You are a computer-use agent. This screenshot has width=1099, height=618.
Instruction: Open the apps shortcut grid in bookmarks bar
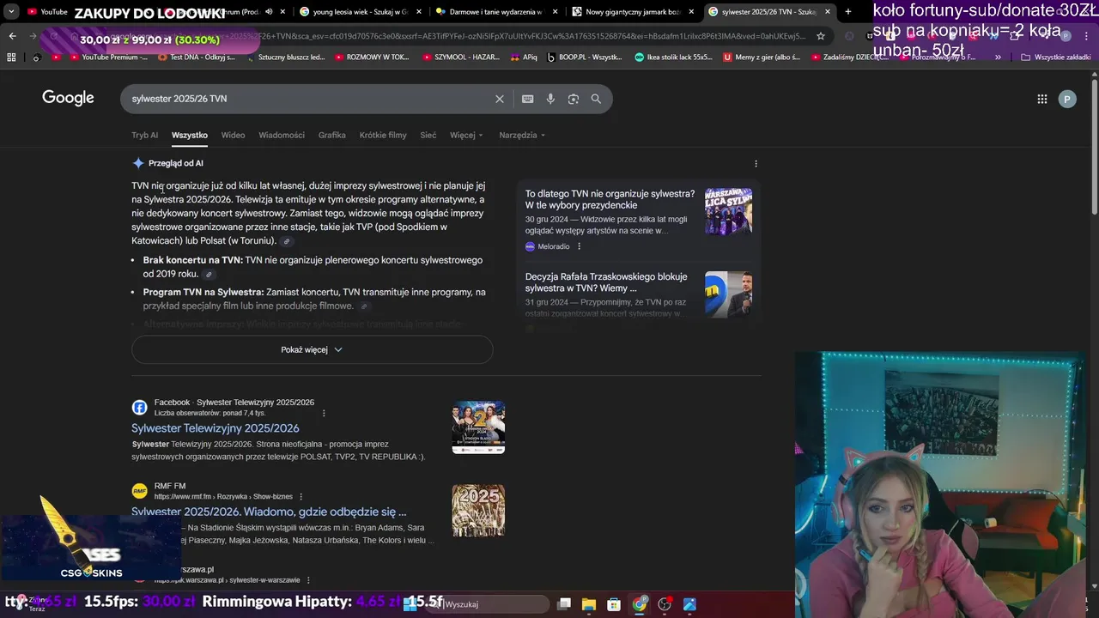pos(11,57)
